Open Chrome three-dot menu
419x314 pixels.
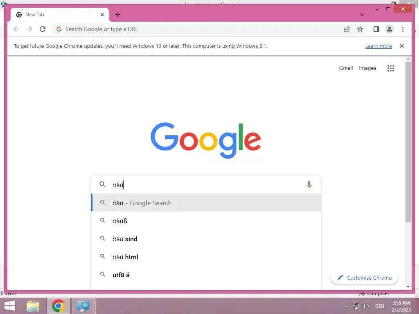tap(403, 29)
